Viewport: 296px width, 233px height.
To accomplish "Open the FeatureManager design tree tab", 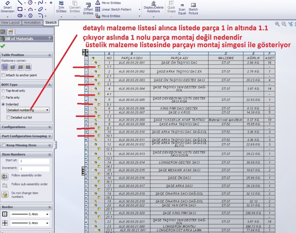I will click(3, 31).
